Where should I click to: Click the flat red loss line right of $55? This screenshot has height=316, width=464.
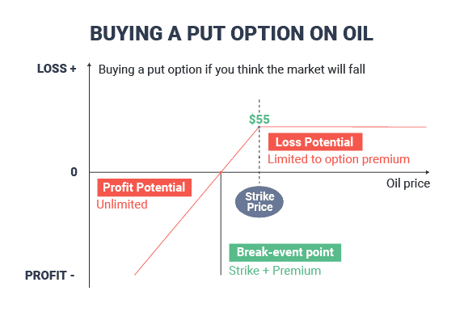343,127
